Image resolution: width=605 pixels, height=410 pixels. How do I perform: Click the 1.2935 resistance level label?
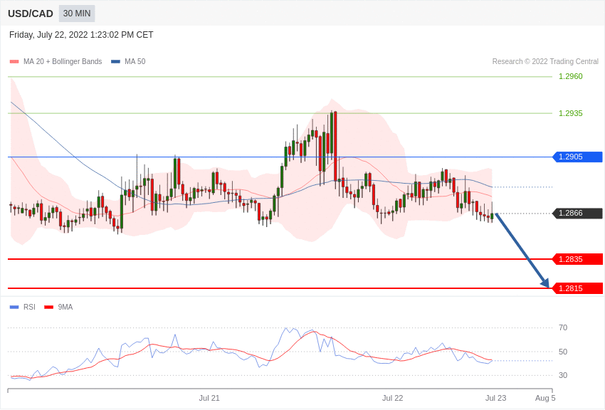[571, 113]
